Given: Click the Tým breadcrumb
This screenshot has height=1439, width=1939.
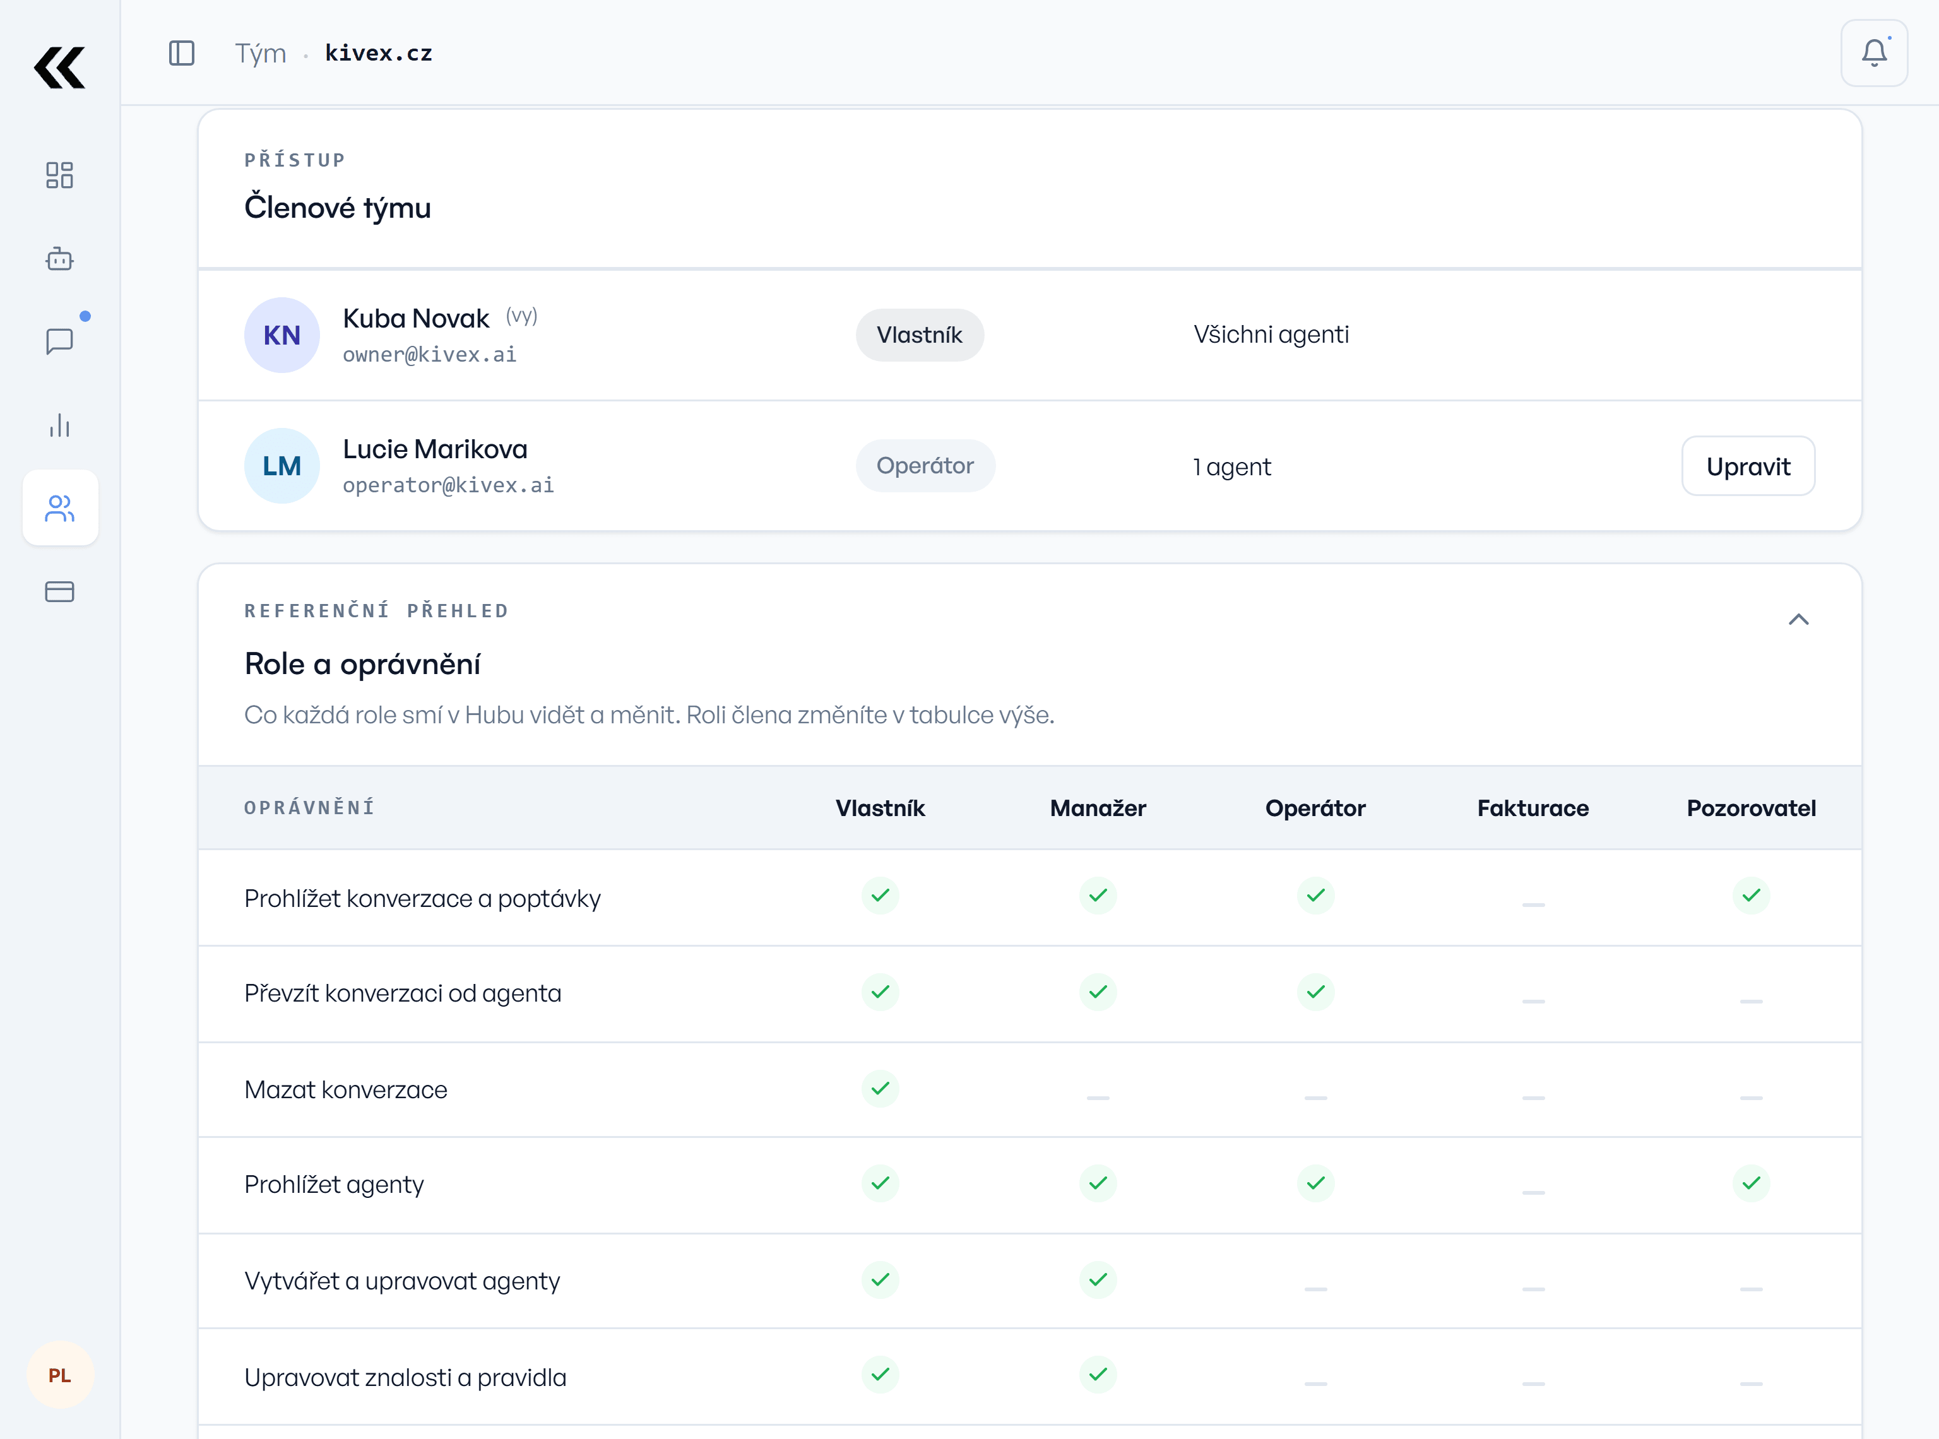Looking at the screenshot, I should click(261, 54).
